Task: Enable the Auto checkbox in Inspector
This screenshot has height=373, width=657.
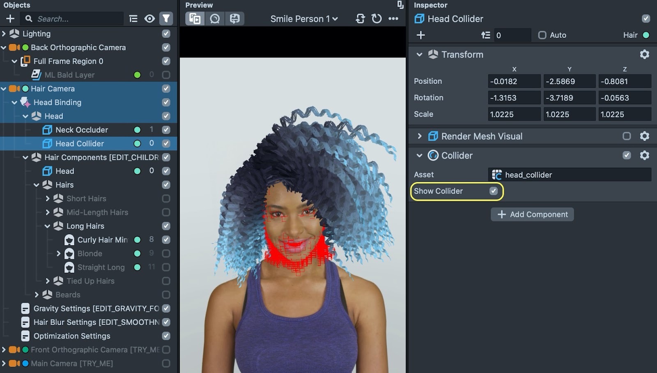Action: (x=542, y=35)
